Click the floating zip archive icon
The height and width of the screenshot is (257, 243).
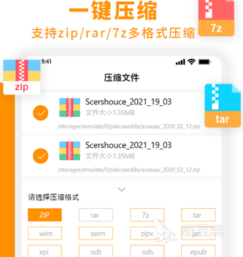22,77
